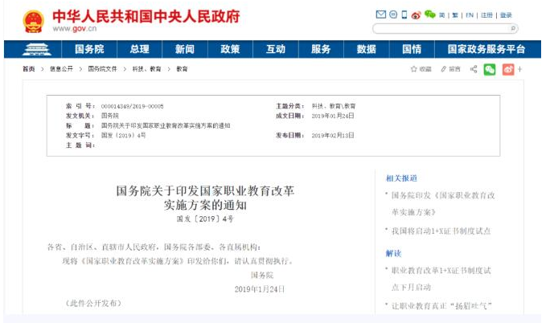554x323 pixels.
Task: Click the 2019年02月13日 publish date
Action: pos(333,135)
